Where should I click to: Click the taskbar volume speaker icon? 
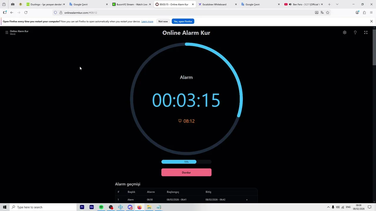click(x=338, y=207)
